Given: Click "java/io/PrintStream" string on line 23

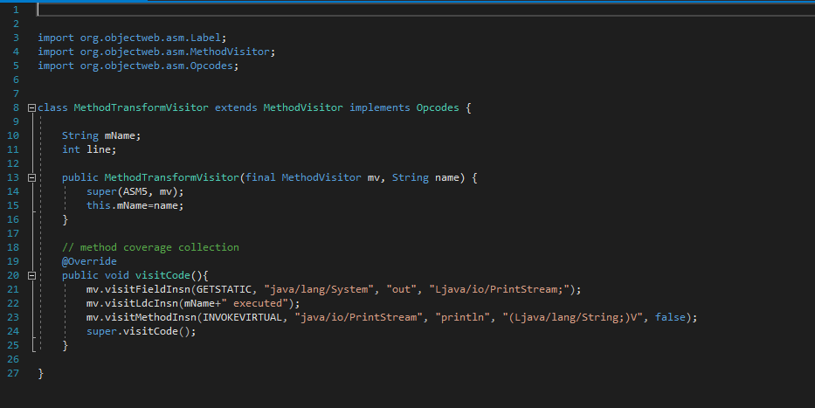Looking at the screenshot, I should (359, 317).
